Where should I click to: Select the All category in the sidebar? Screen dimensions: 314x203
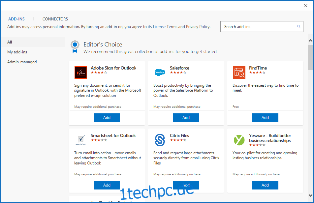pyautogui.click(x=10, y=42)
